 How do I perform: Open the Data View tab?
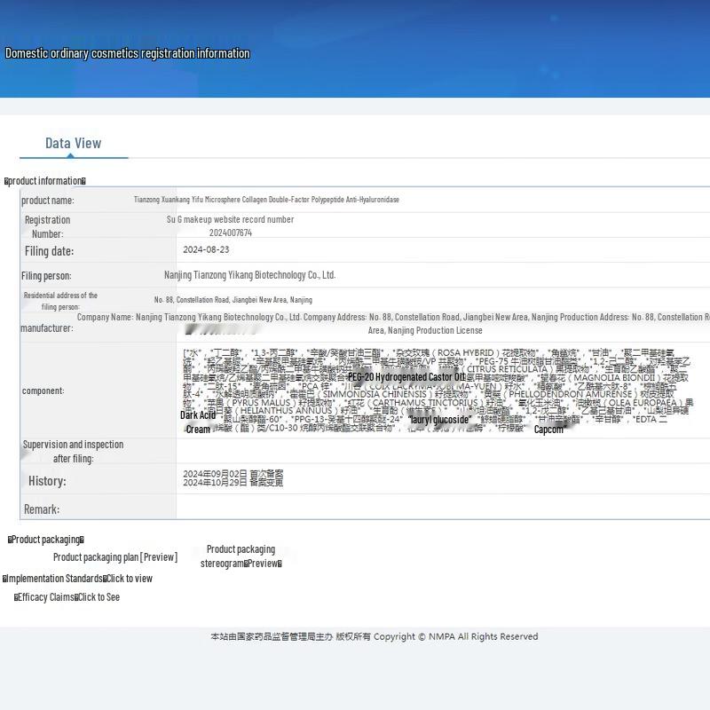(x=73, y=144)
